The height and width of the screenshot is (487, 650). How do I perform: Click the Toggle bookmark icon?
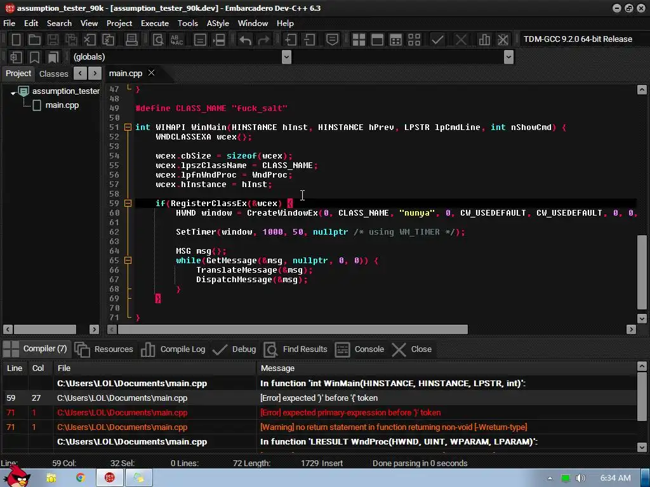pos(34,57)
